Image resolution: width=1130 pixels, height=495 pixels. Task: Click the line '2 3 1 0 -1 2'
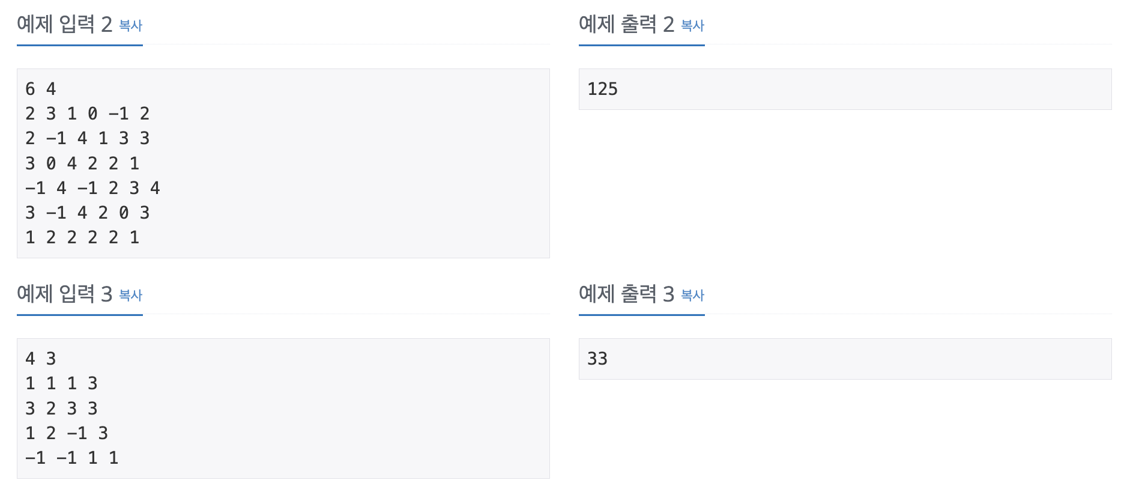coord(88,113)
